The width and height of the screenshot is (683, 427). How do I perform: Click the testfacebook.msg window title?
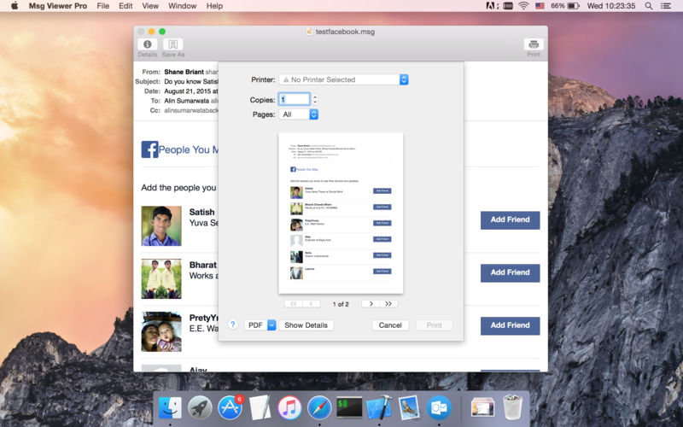(x=345, y=32)
